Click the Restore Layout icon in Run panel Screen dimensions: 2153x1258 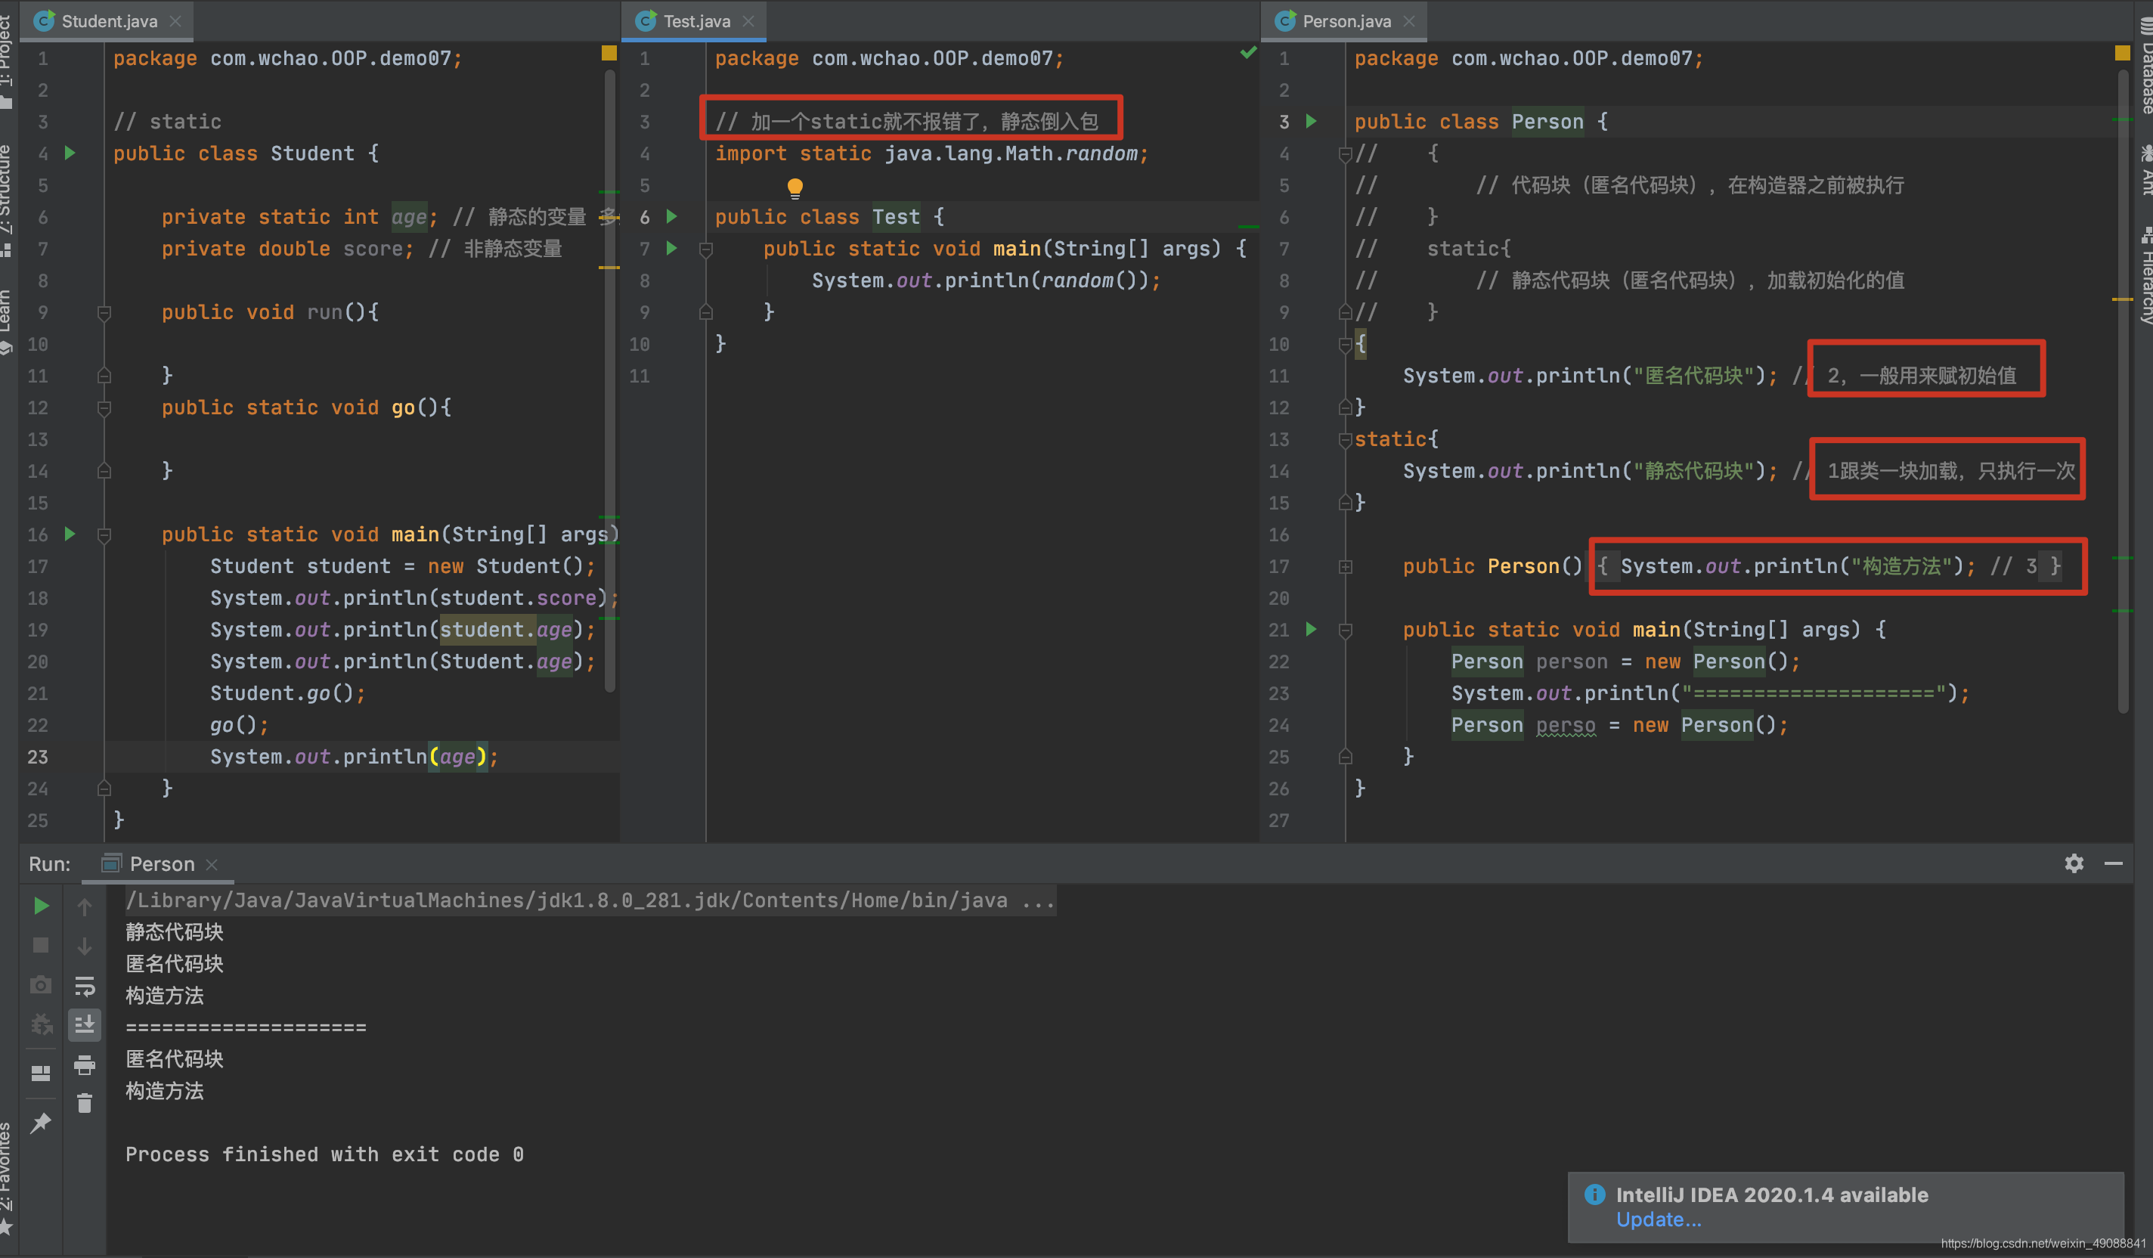tap(40, 1074)
